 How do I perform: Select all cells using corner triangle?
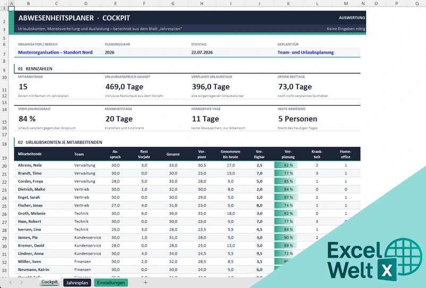(4, 3)
